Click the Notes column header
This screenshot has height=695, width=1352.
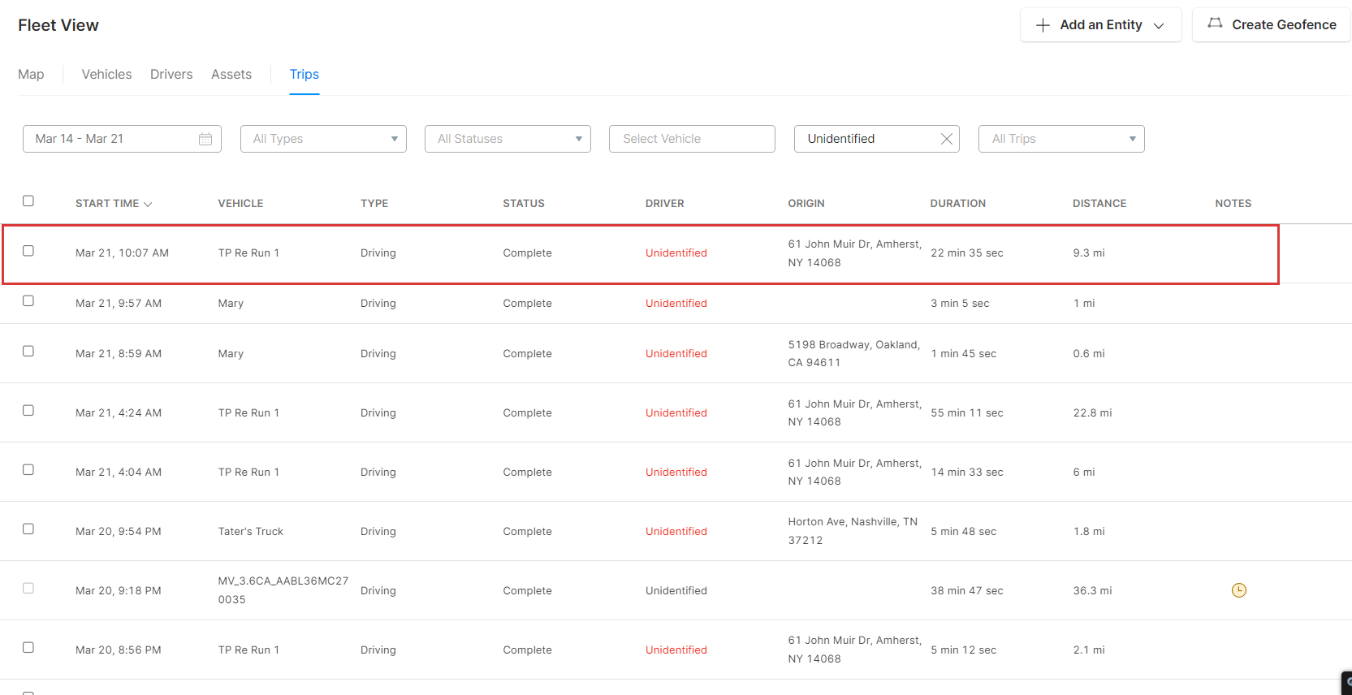(1233, 204)
